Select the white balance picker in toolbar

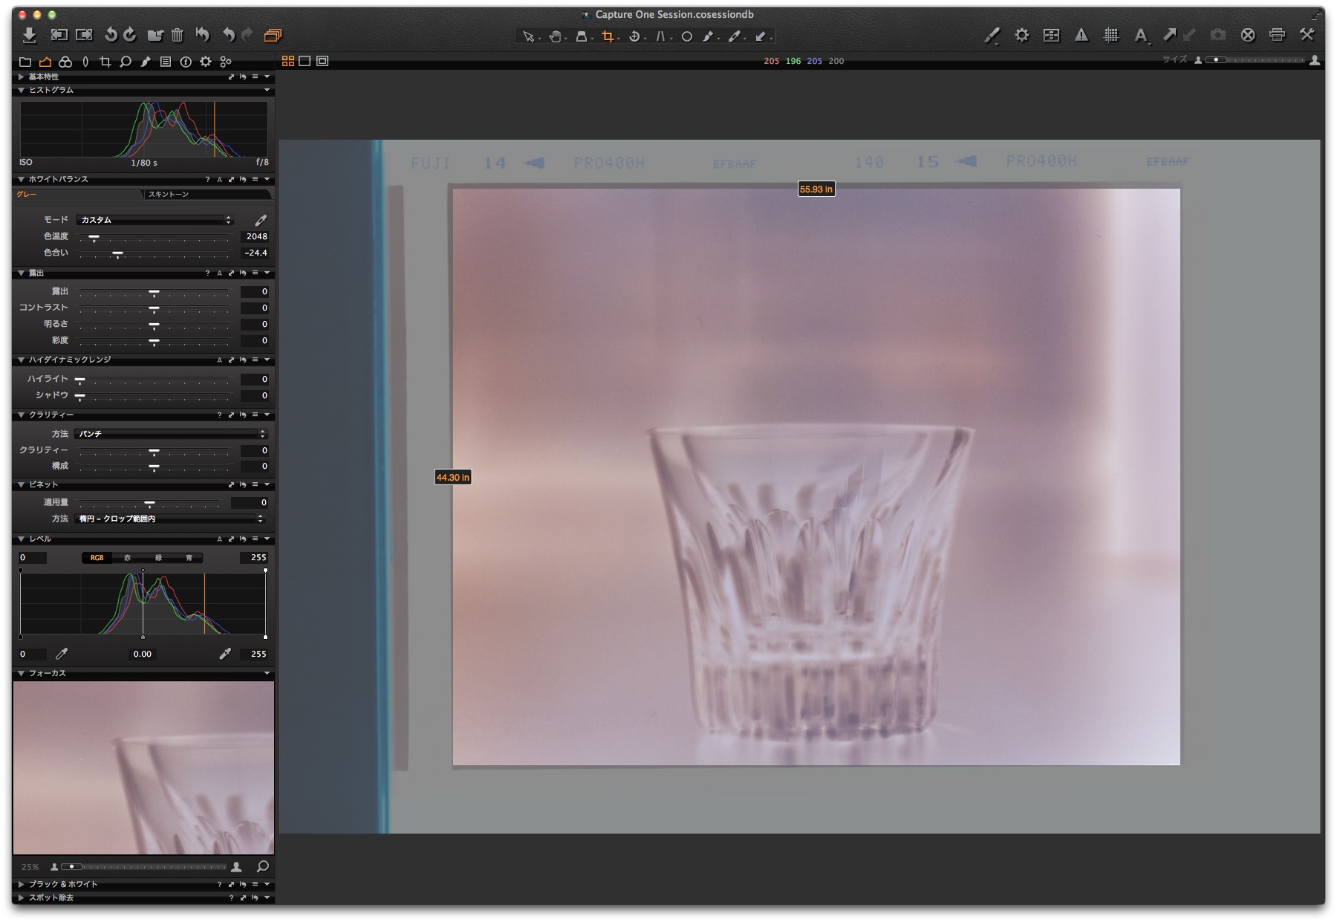[x=734, y=36]
